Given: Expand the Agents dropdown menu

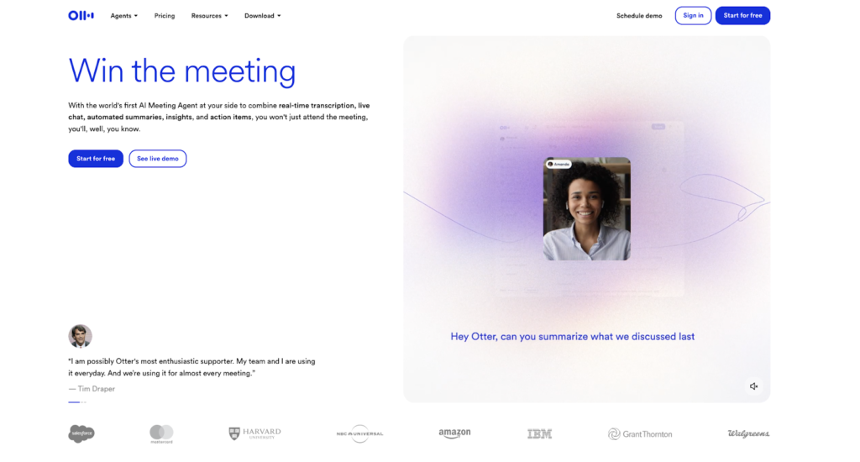Looking at the screenshot, I should [x=124, y=16].
